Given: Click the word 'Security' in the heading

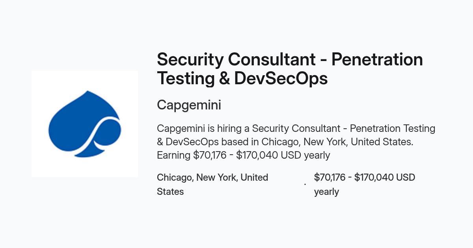Looking at the screenshot, I should [190, 60].
